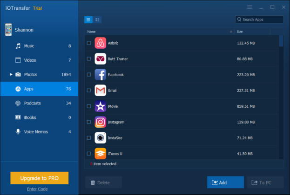Viewport: 290px width, 195px height.
Task: Click the Apps store icon in sidebar
Action: pos(18,89)
